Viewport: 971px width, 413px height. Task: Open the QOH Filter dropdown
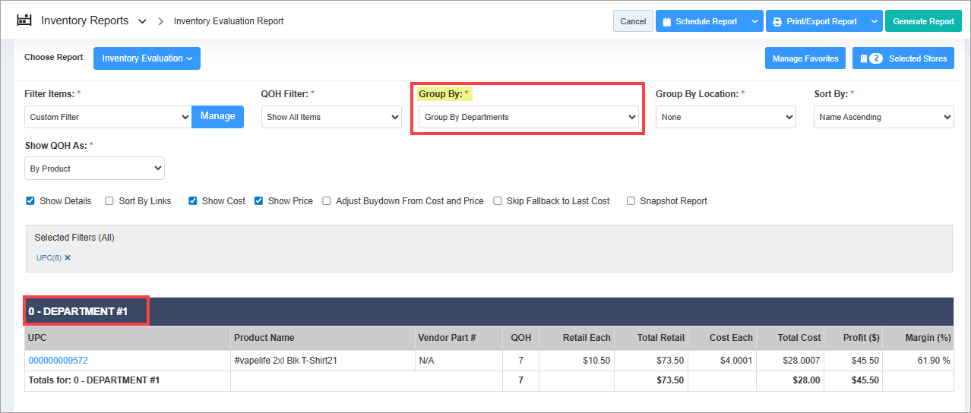(331, 117)
